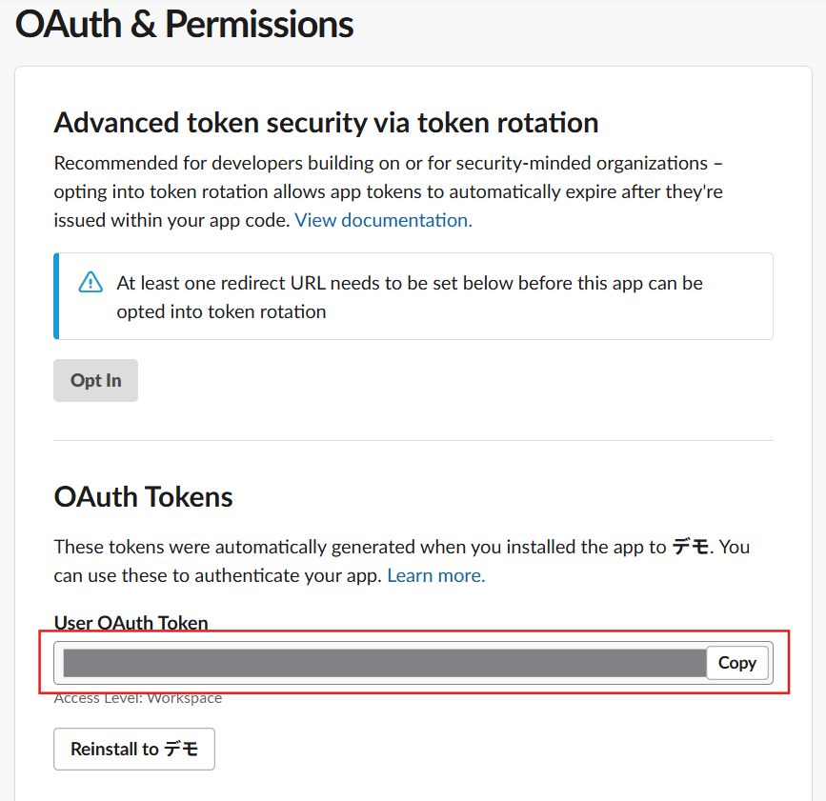Image resolution: width=826 pixels, height=801 pixels.
Task: Follow the Learn more link
Action: pos(435,575)
